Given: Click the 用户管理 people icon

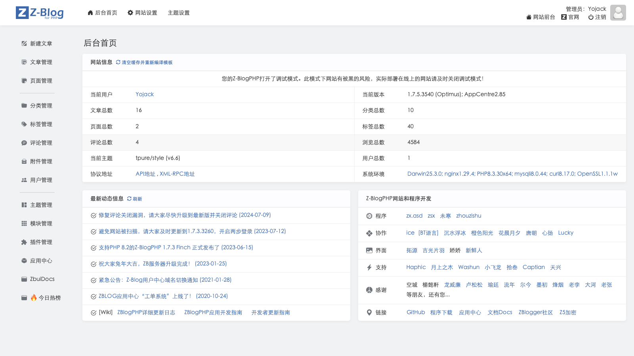Looking at the screenshot, I should coord(24,180).
